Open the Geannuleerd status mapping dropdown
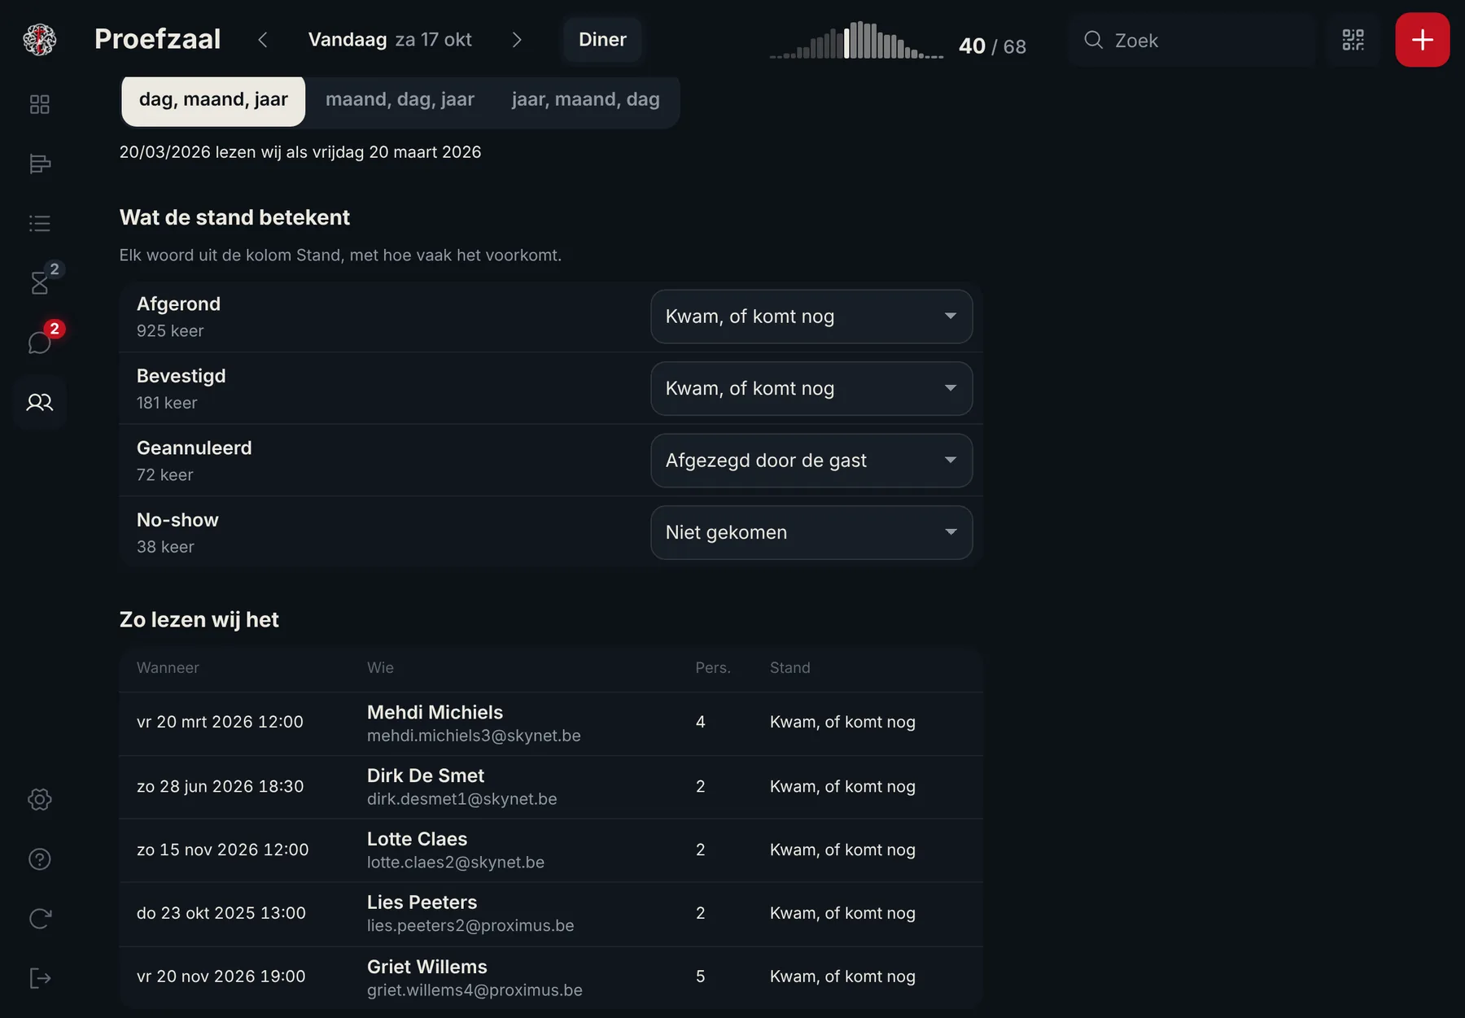The image size is (1465, 1018). pyautogui.click(x=811, y=461)
